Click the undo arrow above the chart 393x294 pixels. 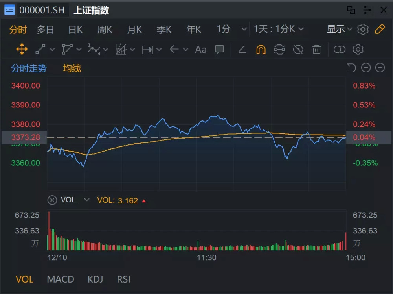coord(351,68)
